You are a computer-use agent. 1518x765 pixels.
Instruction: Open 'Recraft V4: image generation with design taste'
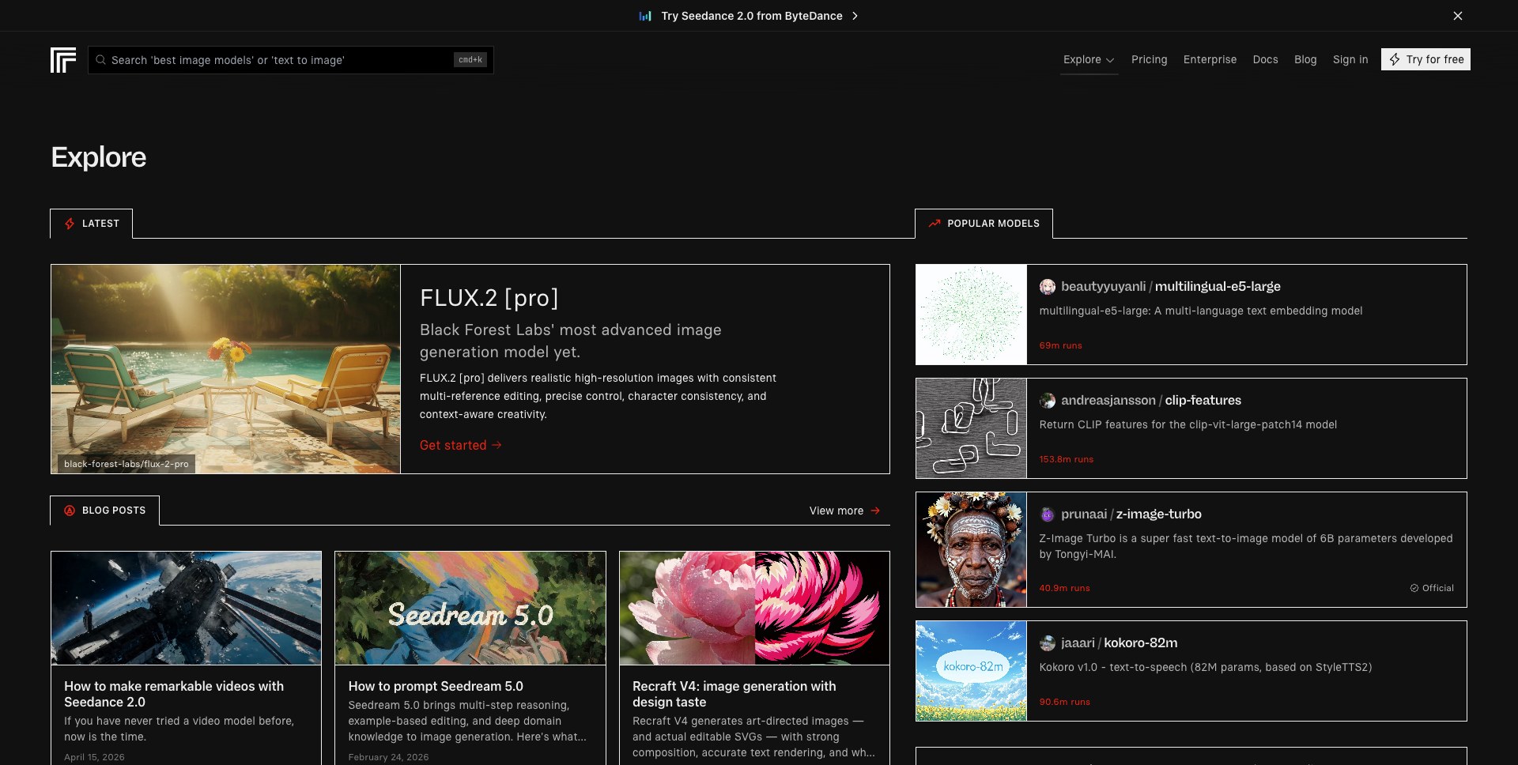click(734, 694)
